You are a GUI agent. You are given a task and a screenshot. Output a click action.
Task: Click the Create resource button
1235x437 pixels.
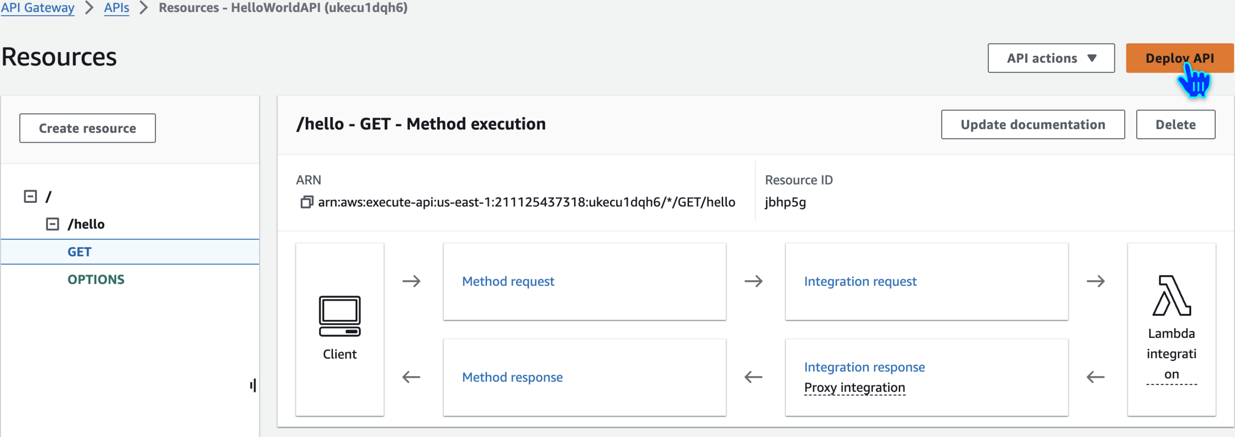[x=87, y=128]
